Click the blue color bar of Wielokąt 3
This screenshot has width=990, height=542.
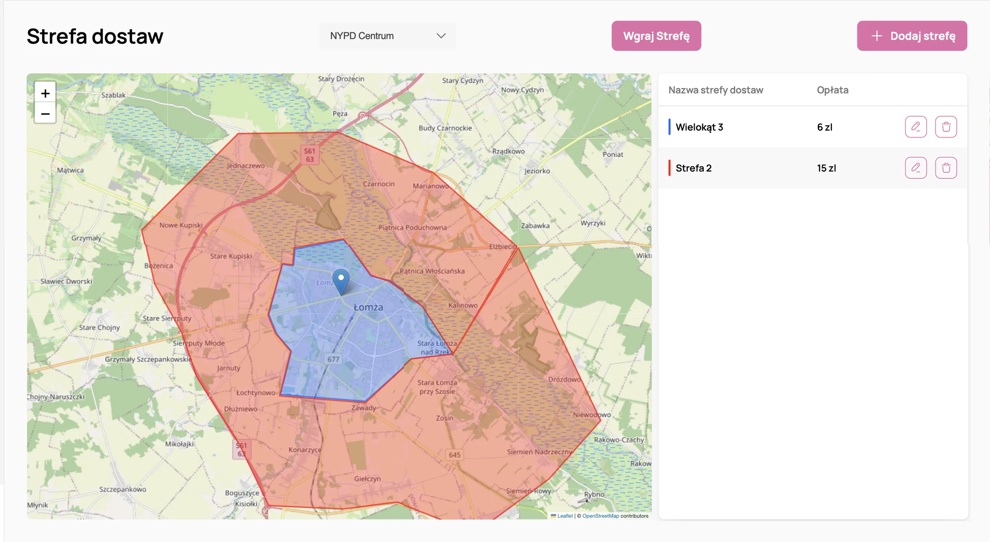[669, 127]
